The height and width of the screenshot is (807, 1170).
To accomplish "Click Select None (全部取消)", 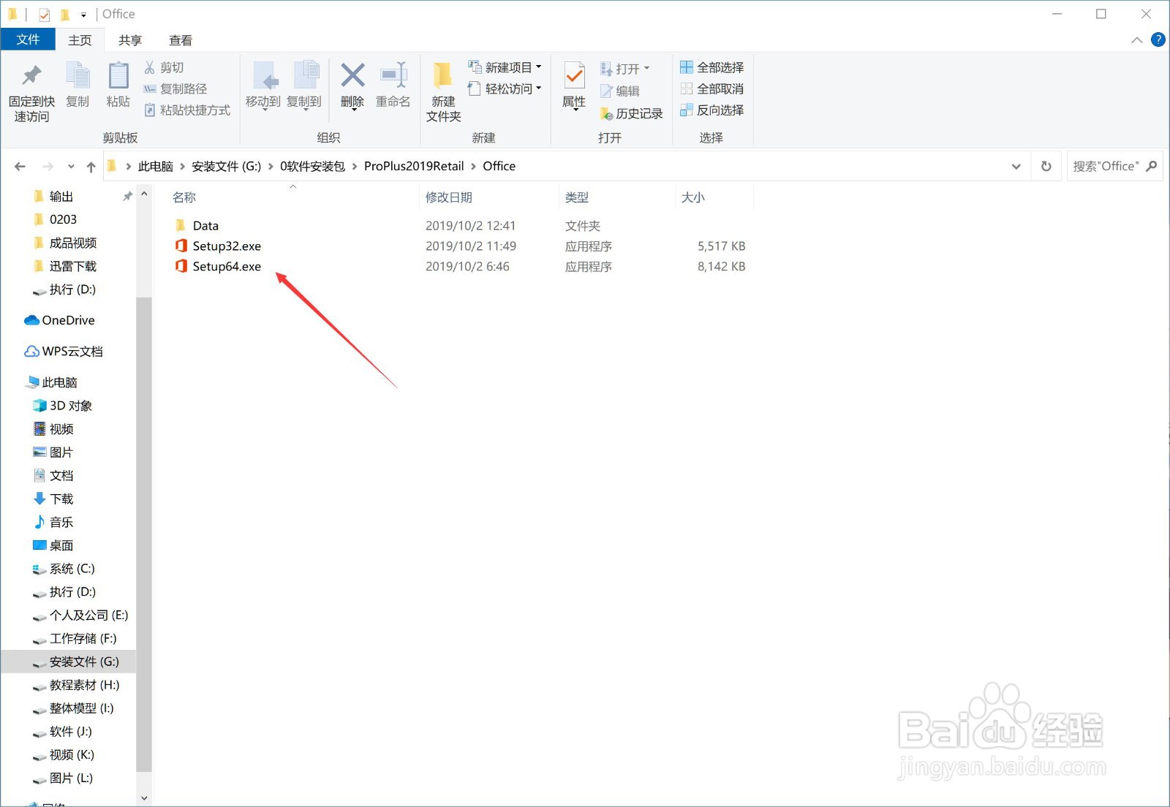I will click(712, 88).
